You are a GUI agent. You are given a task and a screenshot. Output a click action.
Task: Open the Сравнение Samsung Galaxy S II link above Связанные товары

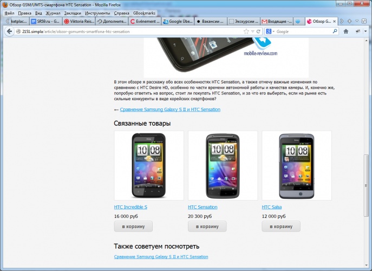[x=170, y=109]
